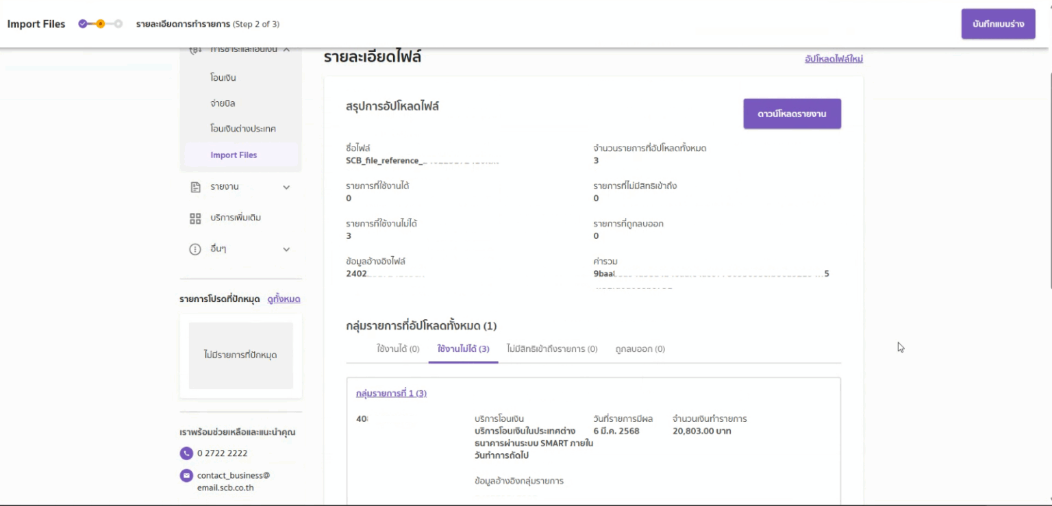The image size is (1052, 506).
Task: Click the ดาวน์โหลดรายงาน button
Action: [792, 114]
